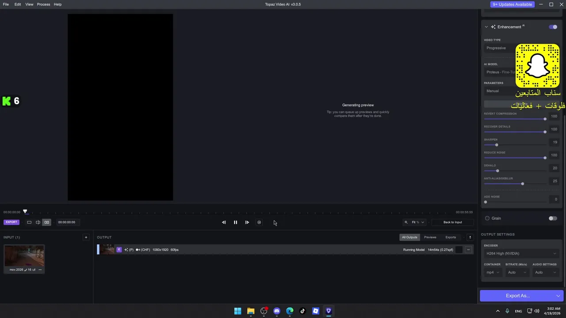Open Fit % zoom dropdown
The image size is (566, 318).
pos(418,222)
